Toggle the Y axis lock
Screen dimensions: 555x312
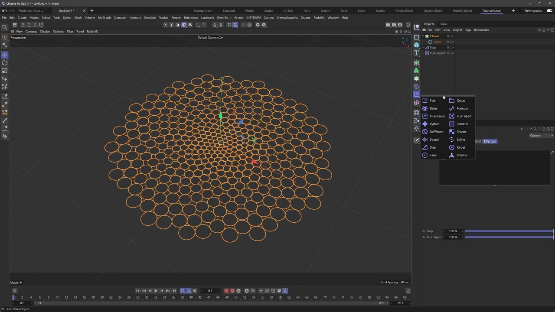[x=29, y=25]
